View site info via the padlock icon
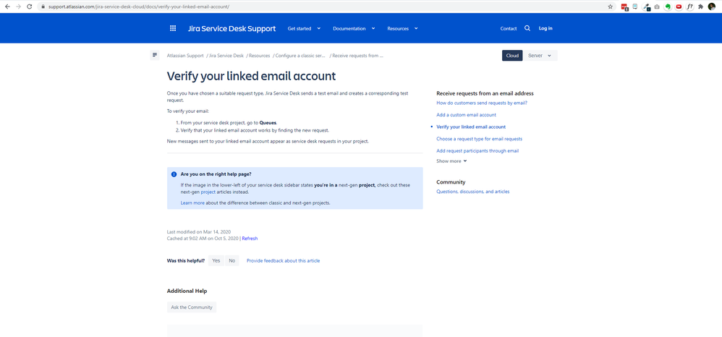This screenshot has height=337, width=722. [x=43, y=7]
